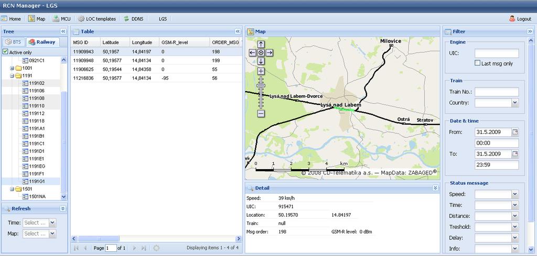Toggle the Last msg only checkbox
Image resolution: width=537 pixels, height=256 pixels.
(x=477, y=63)
